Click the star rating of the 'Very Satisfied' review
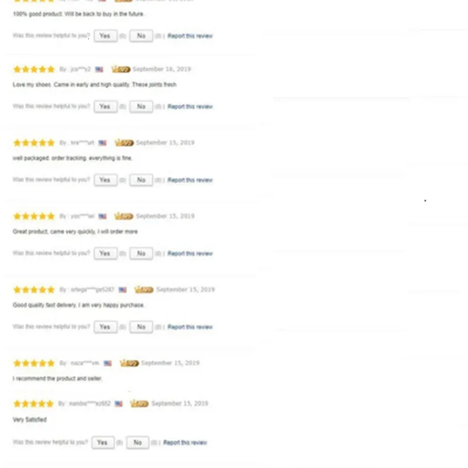468x468 pixels. tap(33, 404)
